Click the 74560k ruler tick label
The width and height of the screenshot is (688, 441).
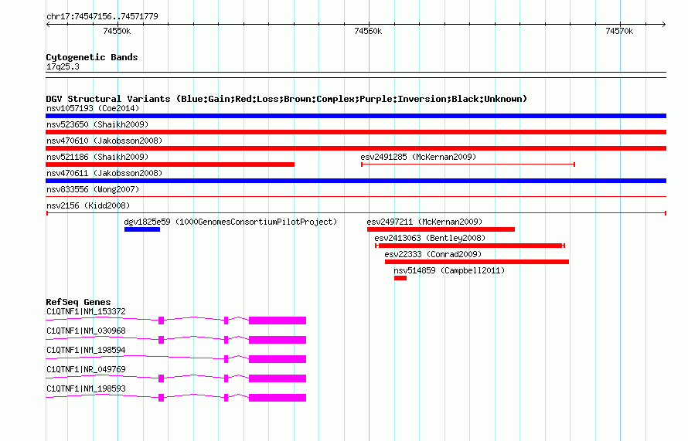368,31
